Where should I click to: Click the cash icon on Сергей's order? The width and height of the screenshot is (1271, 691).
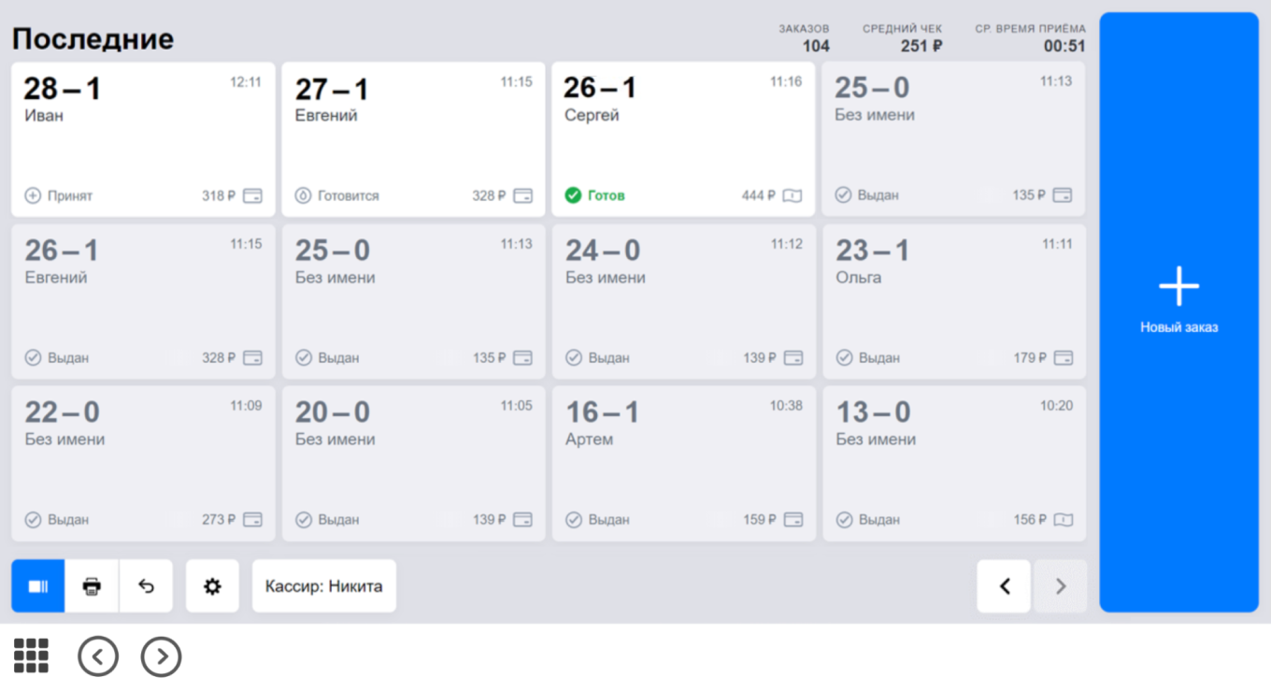click(x=793, y=196)
